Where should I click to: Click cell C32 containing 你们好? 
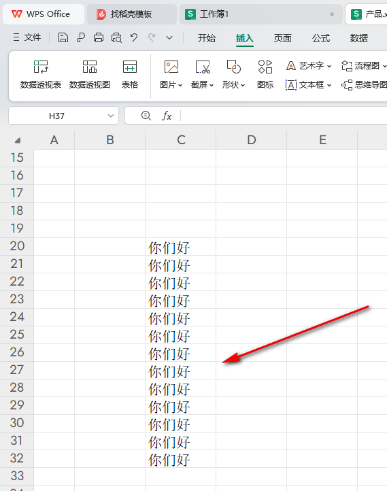click(181, 459)
